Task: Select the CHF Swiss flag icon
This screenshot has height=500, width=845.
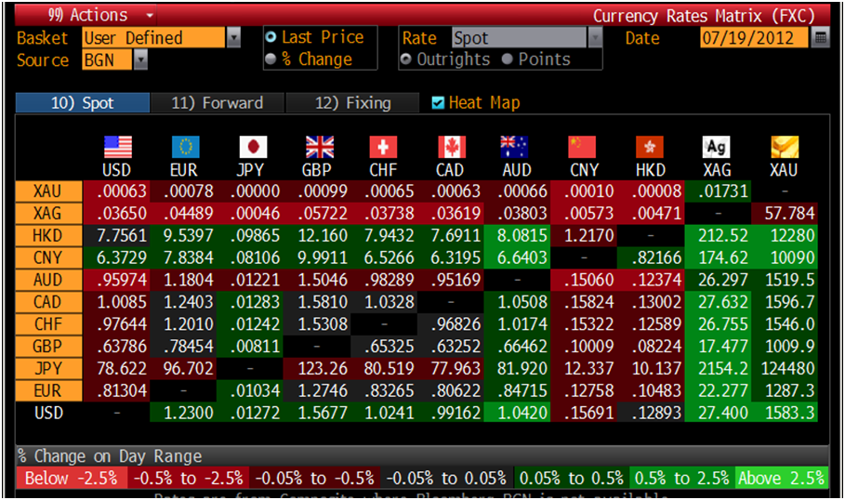Action: (383, 147)
